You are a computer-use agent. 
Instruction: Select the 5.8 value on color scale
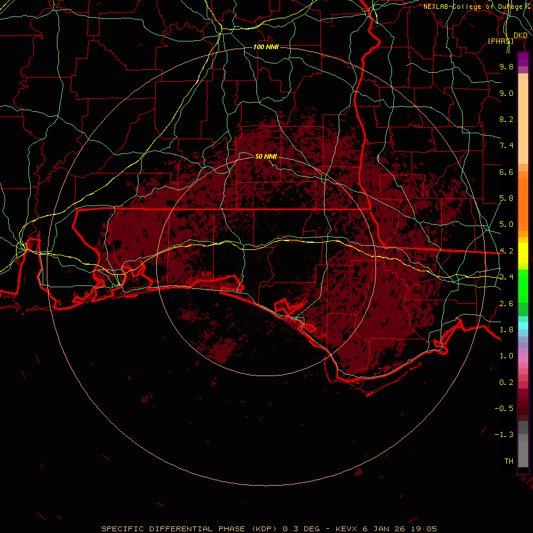tap(506, 198)
